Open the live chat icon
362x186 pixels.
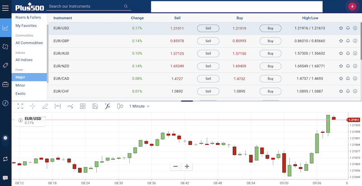click(5, 178)
